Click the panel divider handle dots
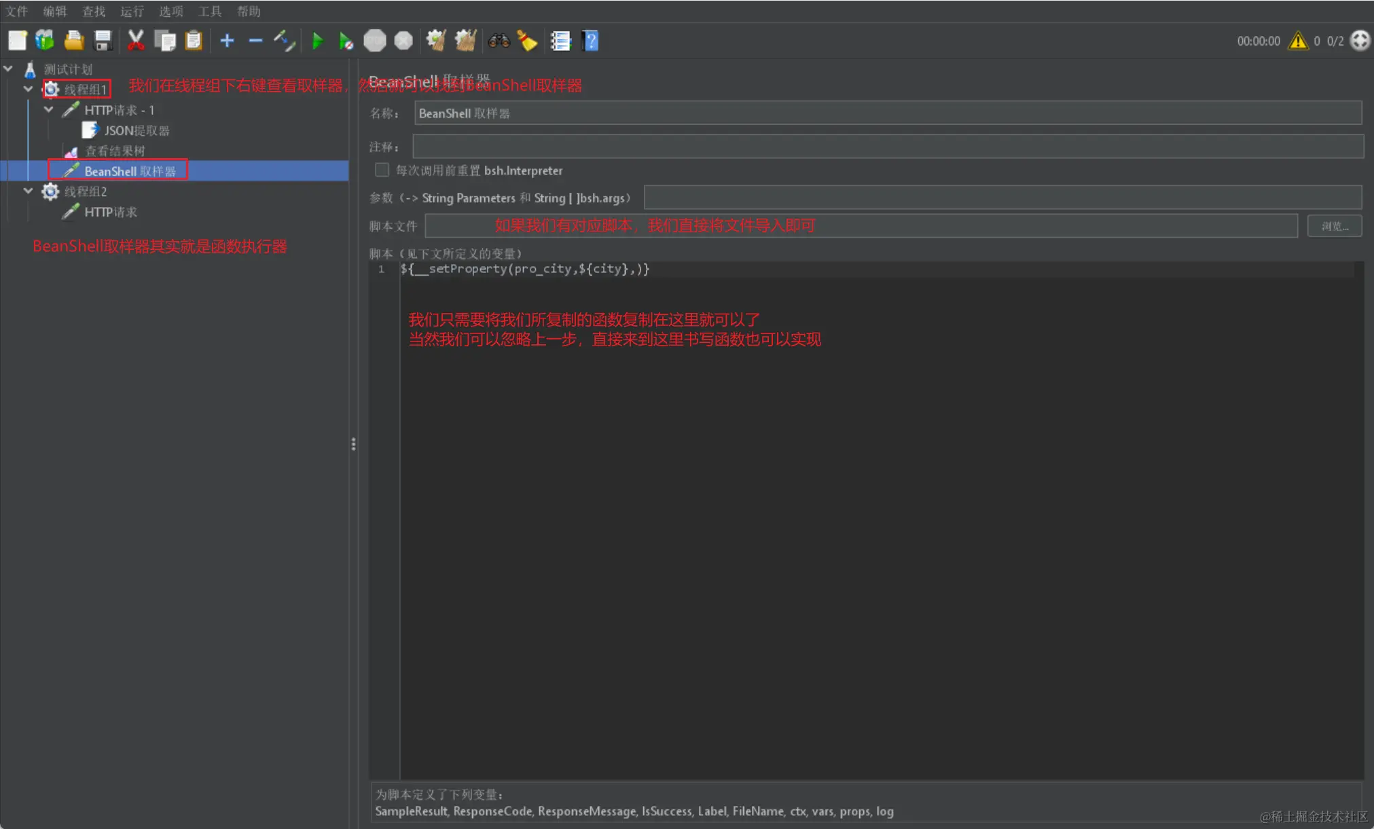Screen dimensions: 1374x829 tap(353, 444)
